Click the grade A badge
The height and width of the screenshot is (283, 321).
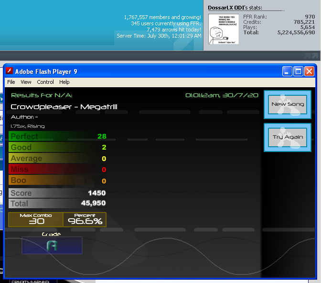click(x=52, y=245)
